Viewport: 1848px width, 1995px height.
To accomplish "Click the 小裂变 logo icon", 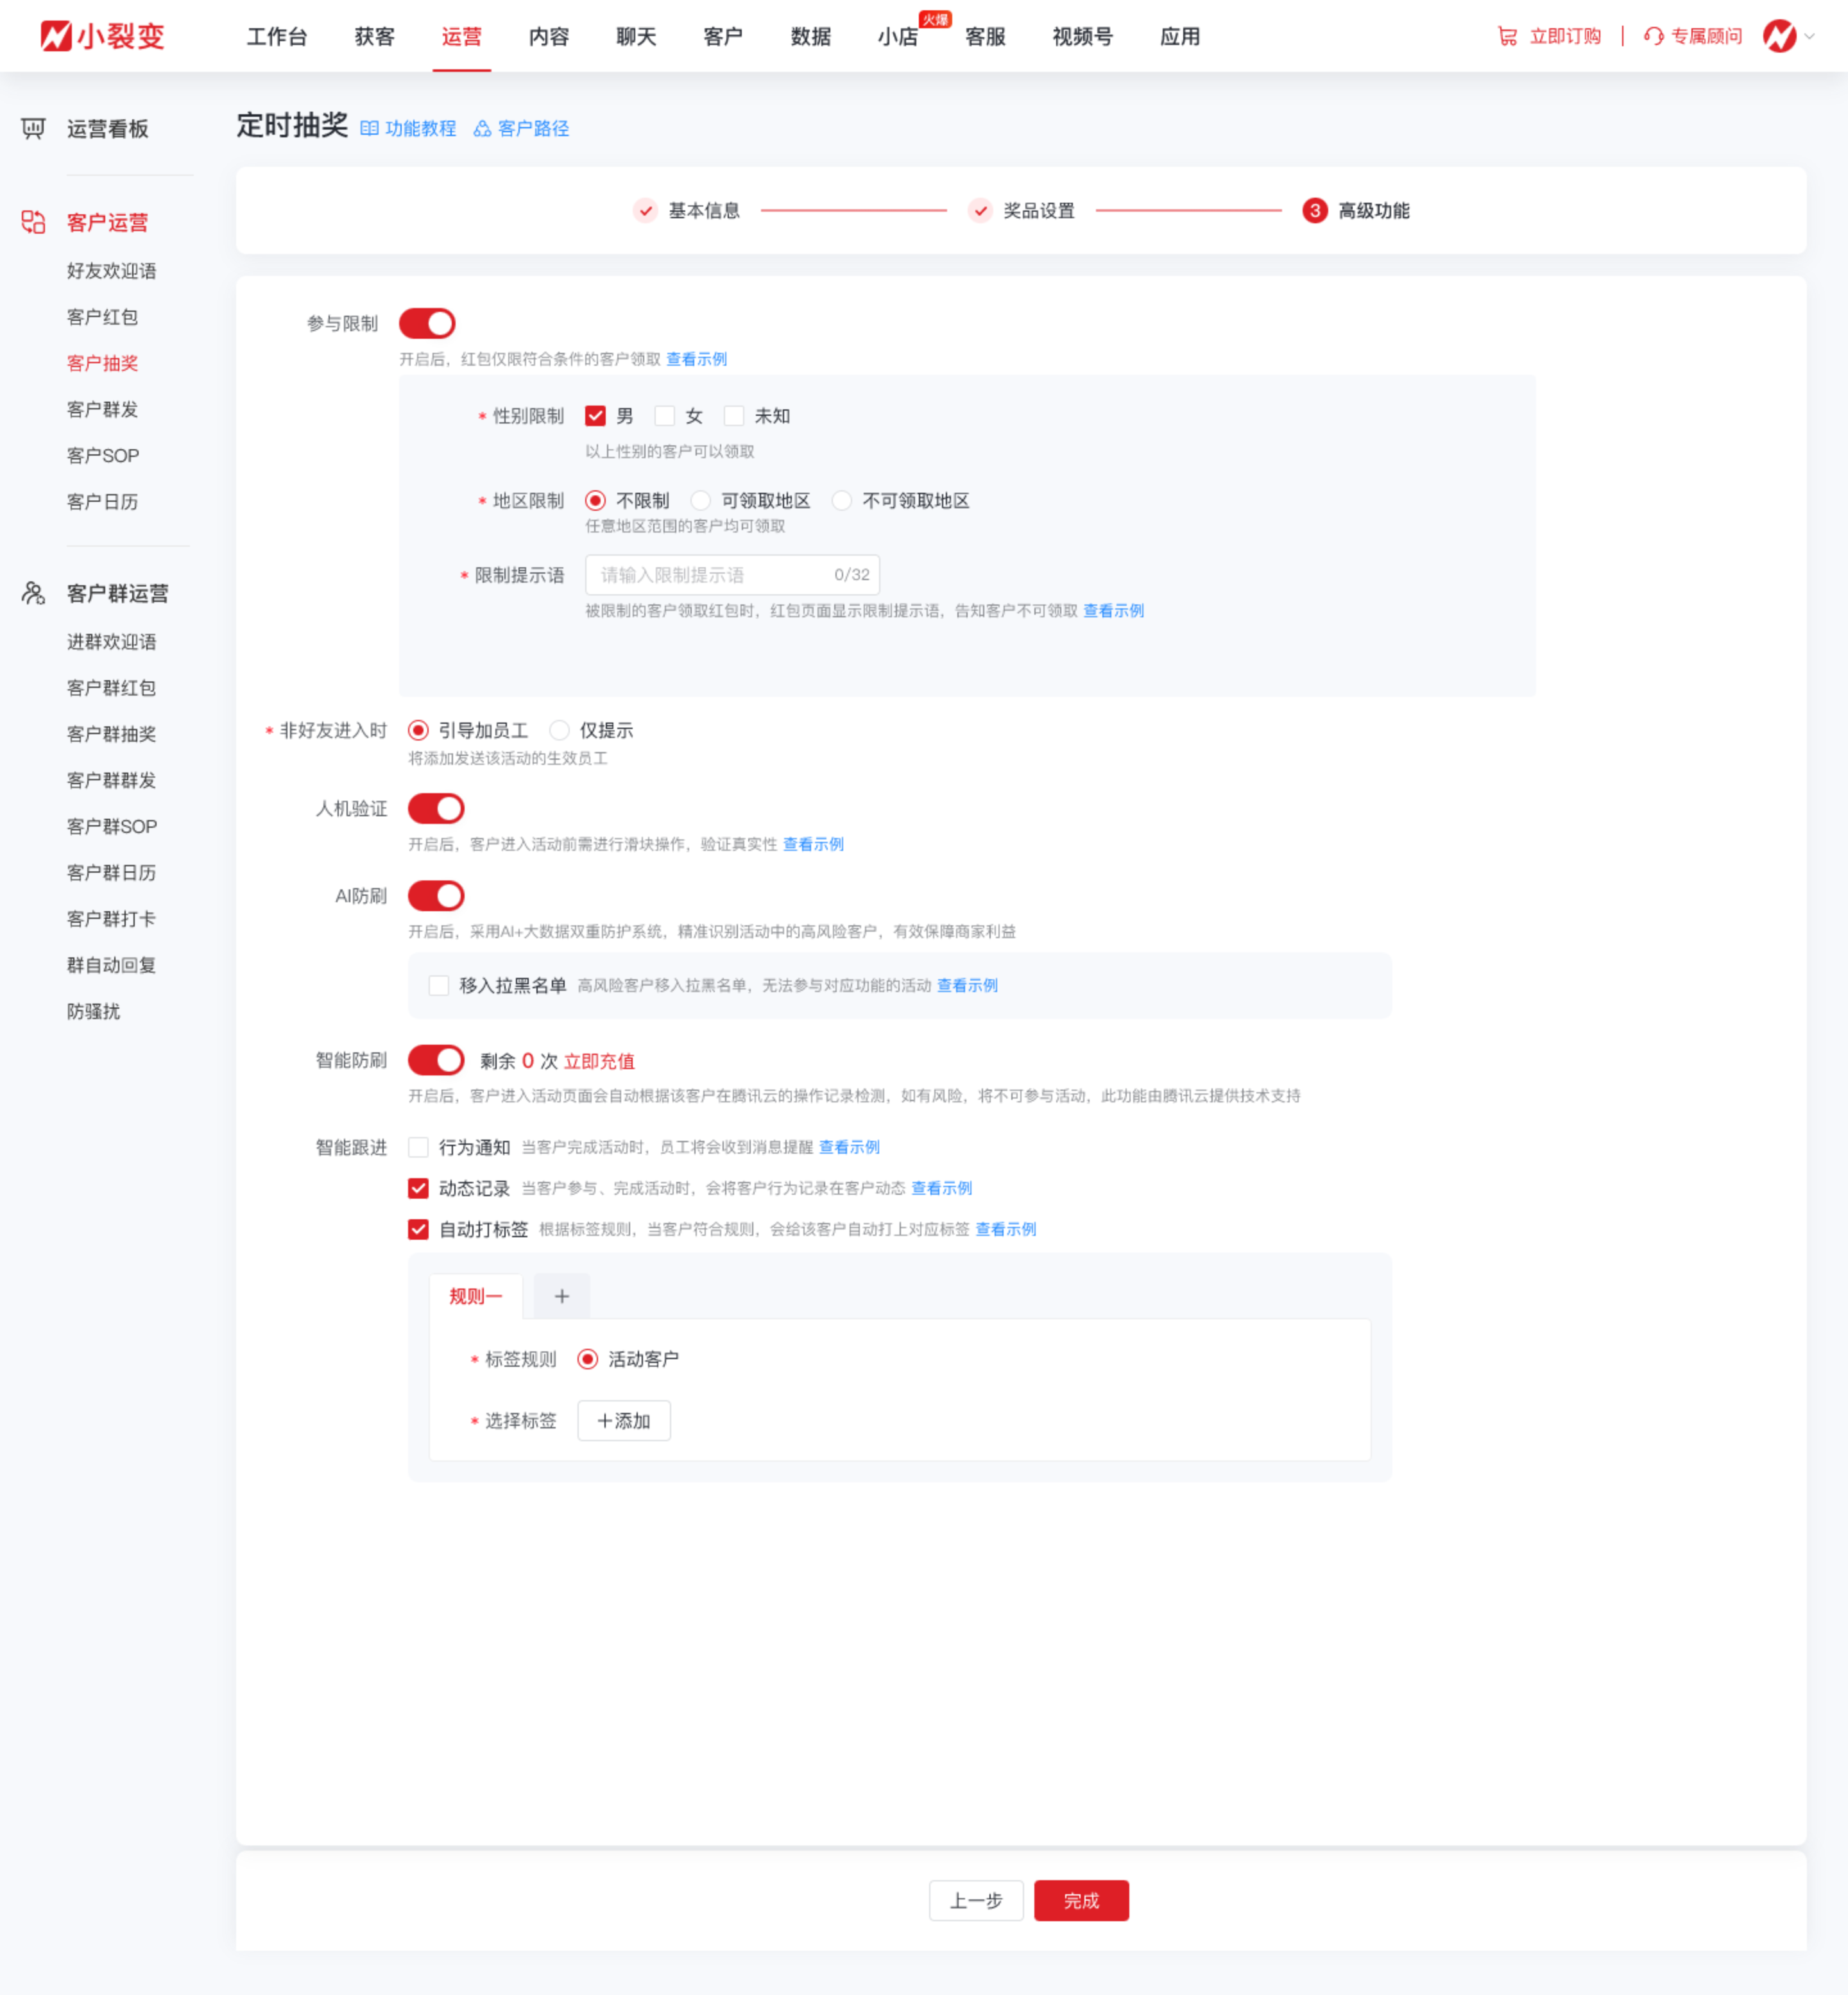I will 56,36.
